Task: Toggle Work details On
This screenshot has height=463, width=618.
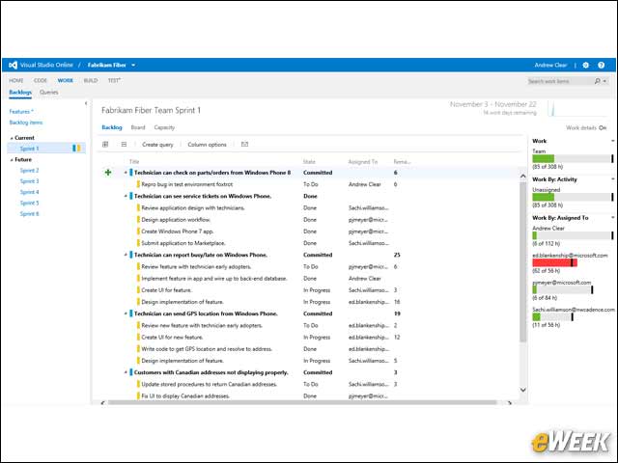Action: click(603, 127)
